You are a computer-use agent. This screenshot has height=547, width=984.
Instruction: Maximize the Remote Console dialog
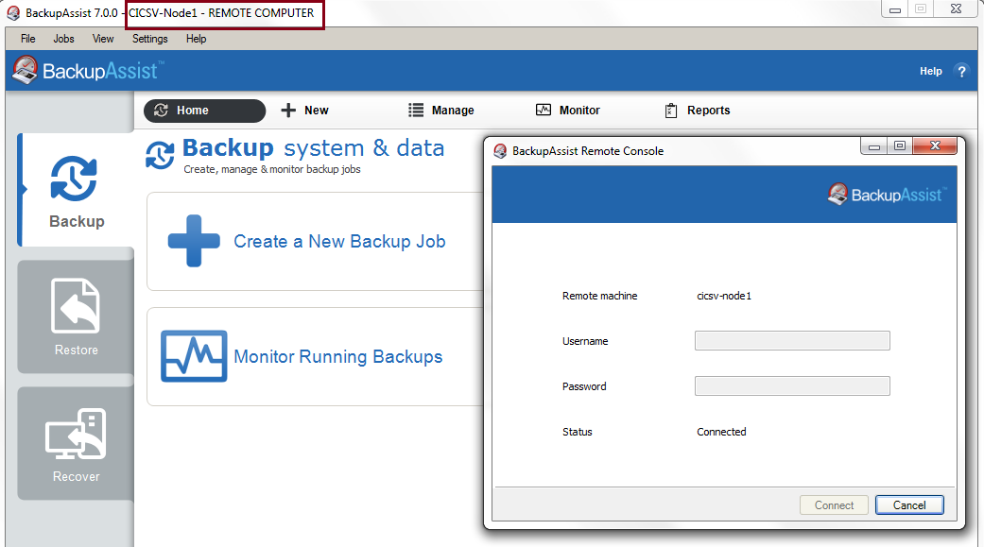point(900,146)
